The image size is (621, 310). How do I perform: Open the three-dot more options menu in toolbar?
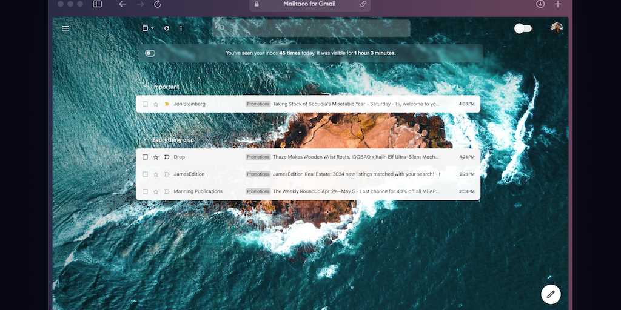tap(181, 28)
